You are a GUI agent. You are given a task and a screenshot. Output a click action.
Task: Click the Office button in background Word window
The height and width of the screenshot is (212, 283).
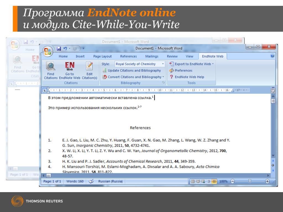14,44
